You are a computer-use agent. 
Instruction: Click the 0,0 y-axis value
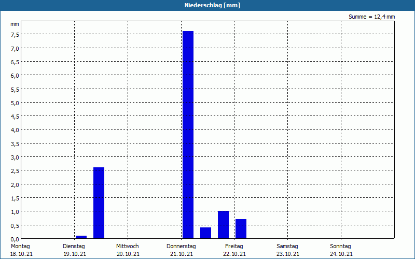(x=15, y=239)
